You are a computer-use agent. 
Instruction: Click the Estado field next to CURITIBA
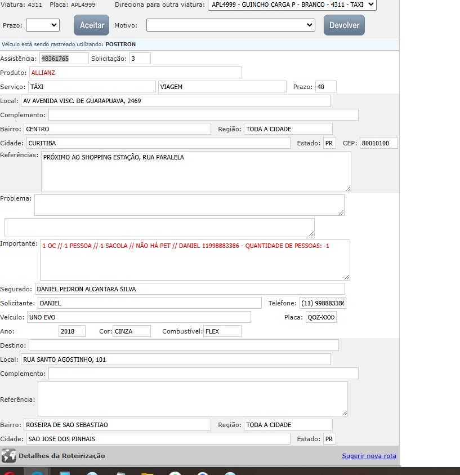(329, 143)
